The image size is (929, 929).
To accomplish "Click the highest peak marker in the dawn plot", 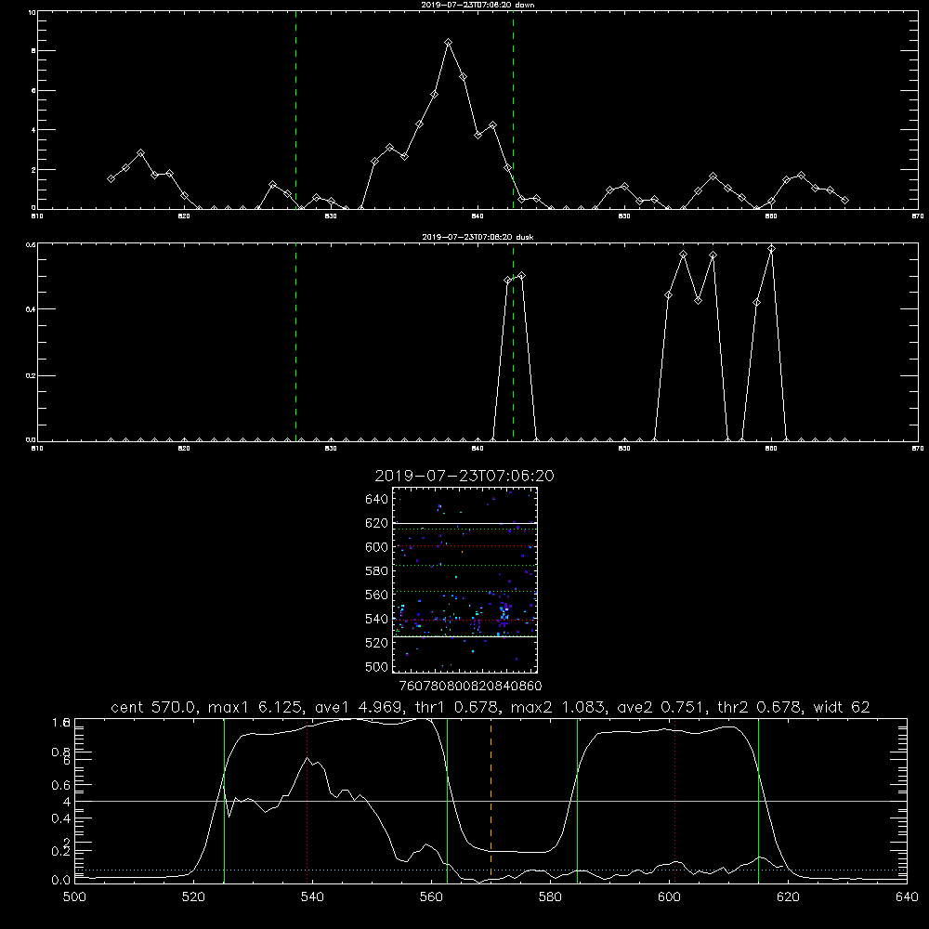I will (x=449, y=42).
